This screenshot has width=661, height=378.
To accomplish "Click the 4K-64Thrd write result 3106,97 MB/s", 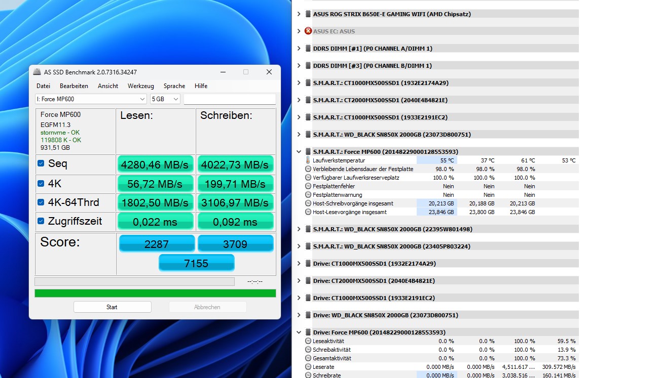I will [x=235, y=202].
